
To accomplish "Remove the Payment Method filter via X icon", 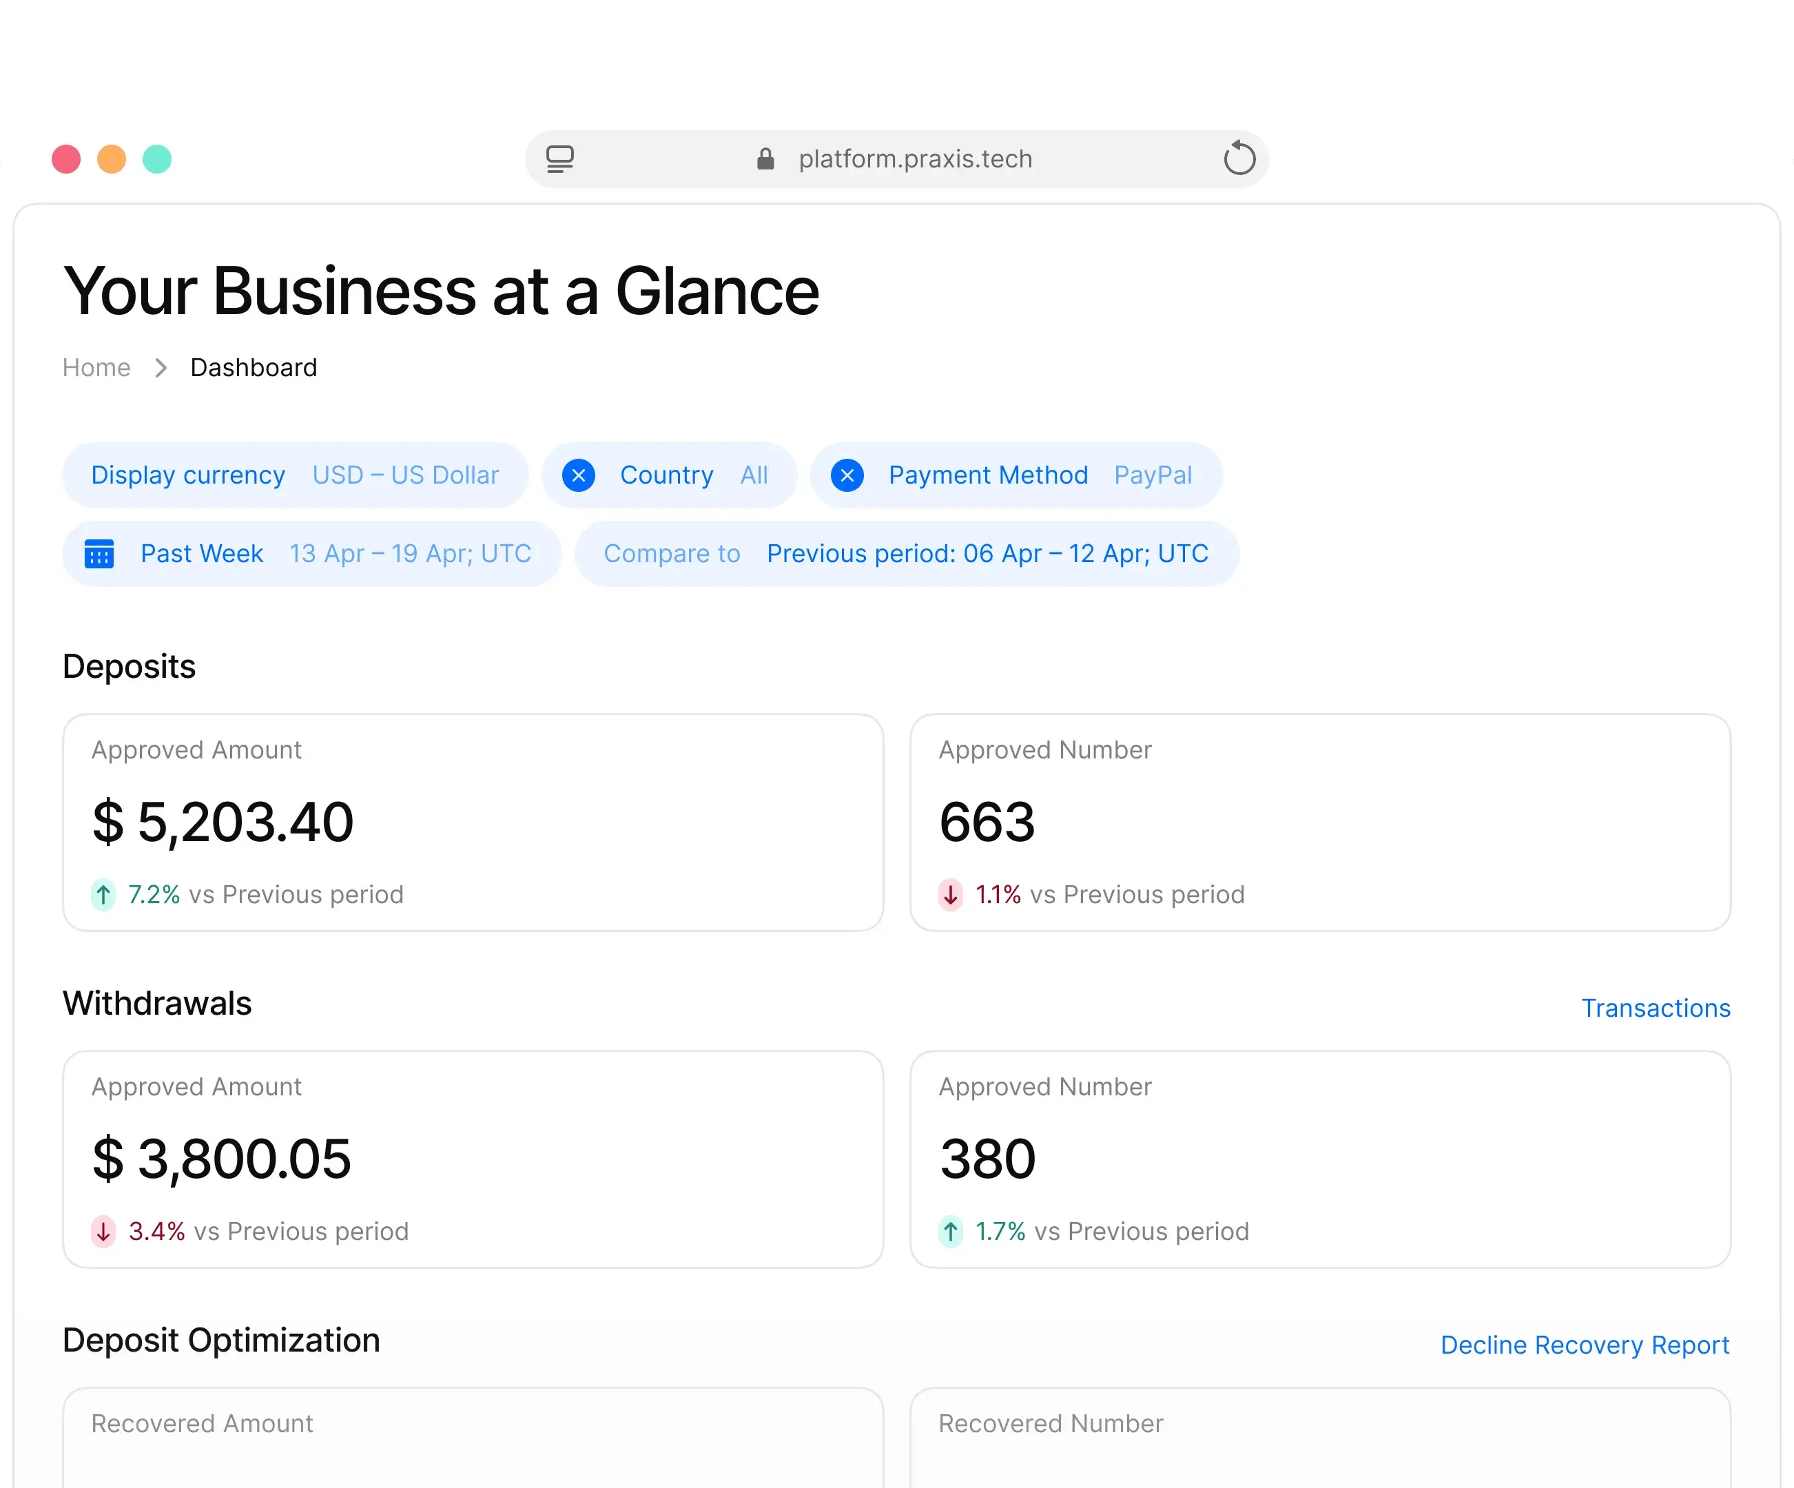I will pos(847,475).
